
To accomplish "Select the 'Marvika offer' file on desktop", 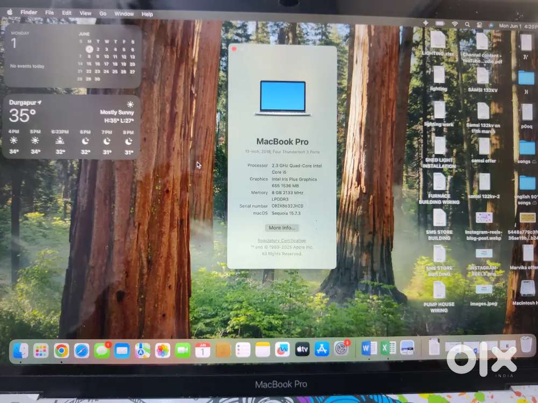I will click(x=527, y=257).
